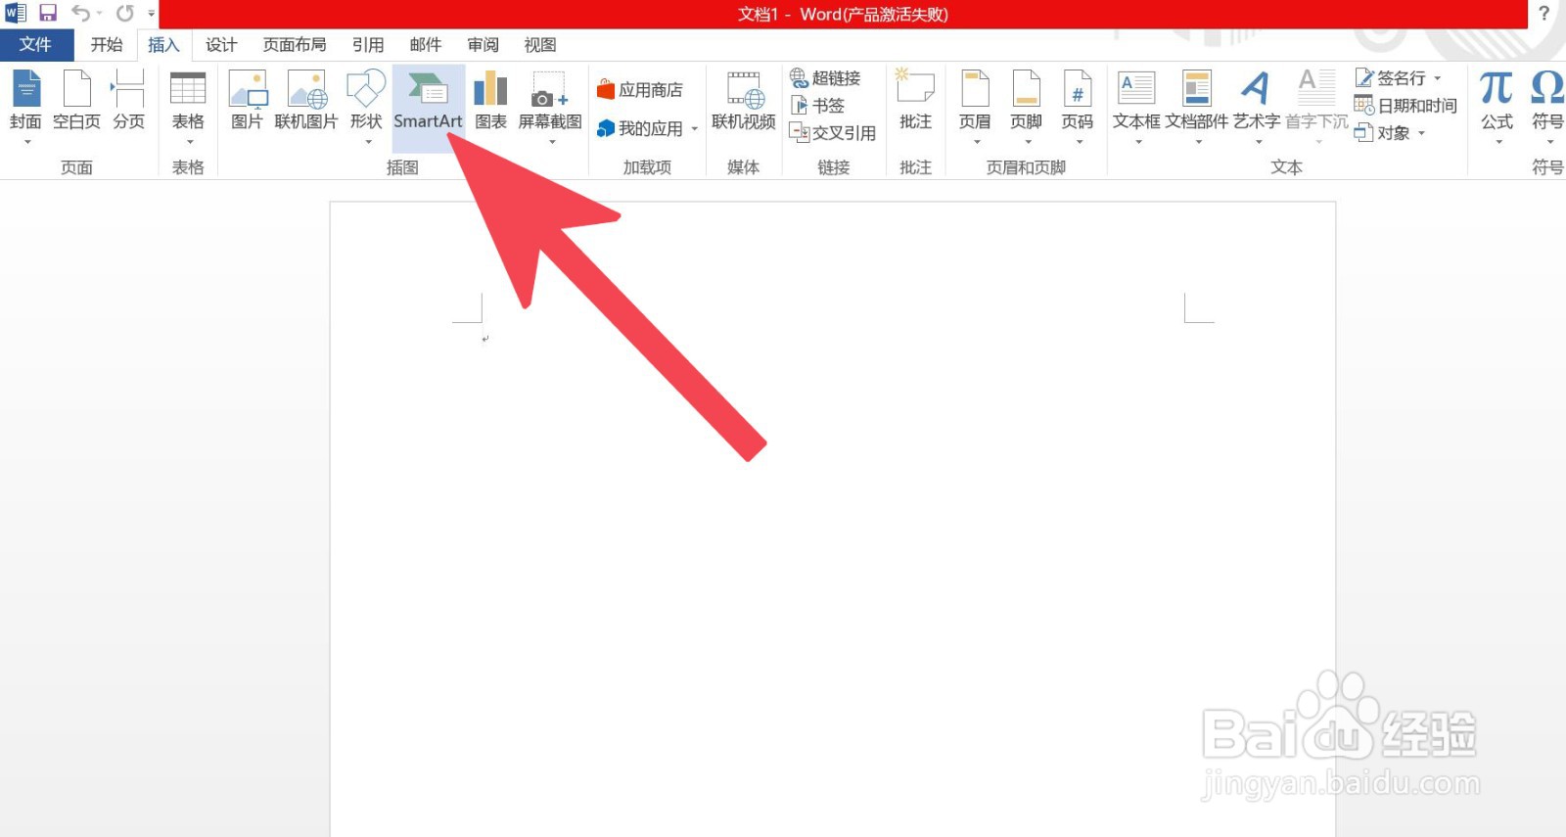Expand the Object (对象) dropdown arrow
This screenshot has width=1566, height=837.
click(x=1422, y=133)
